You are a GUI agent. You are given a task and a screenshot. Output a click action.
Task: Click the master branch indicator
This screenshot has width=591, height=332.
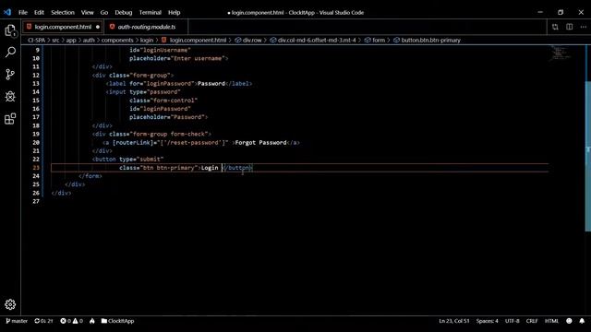[17, 321]
